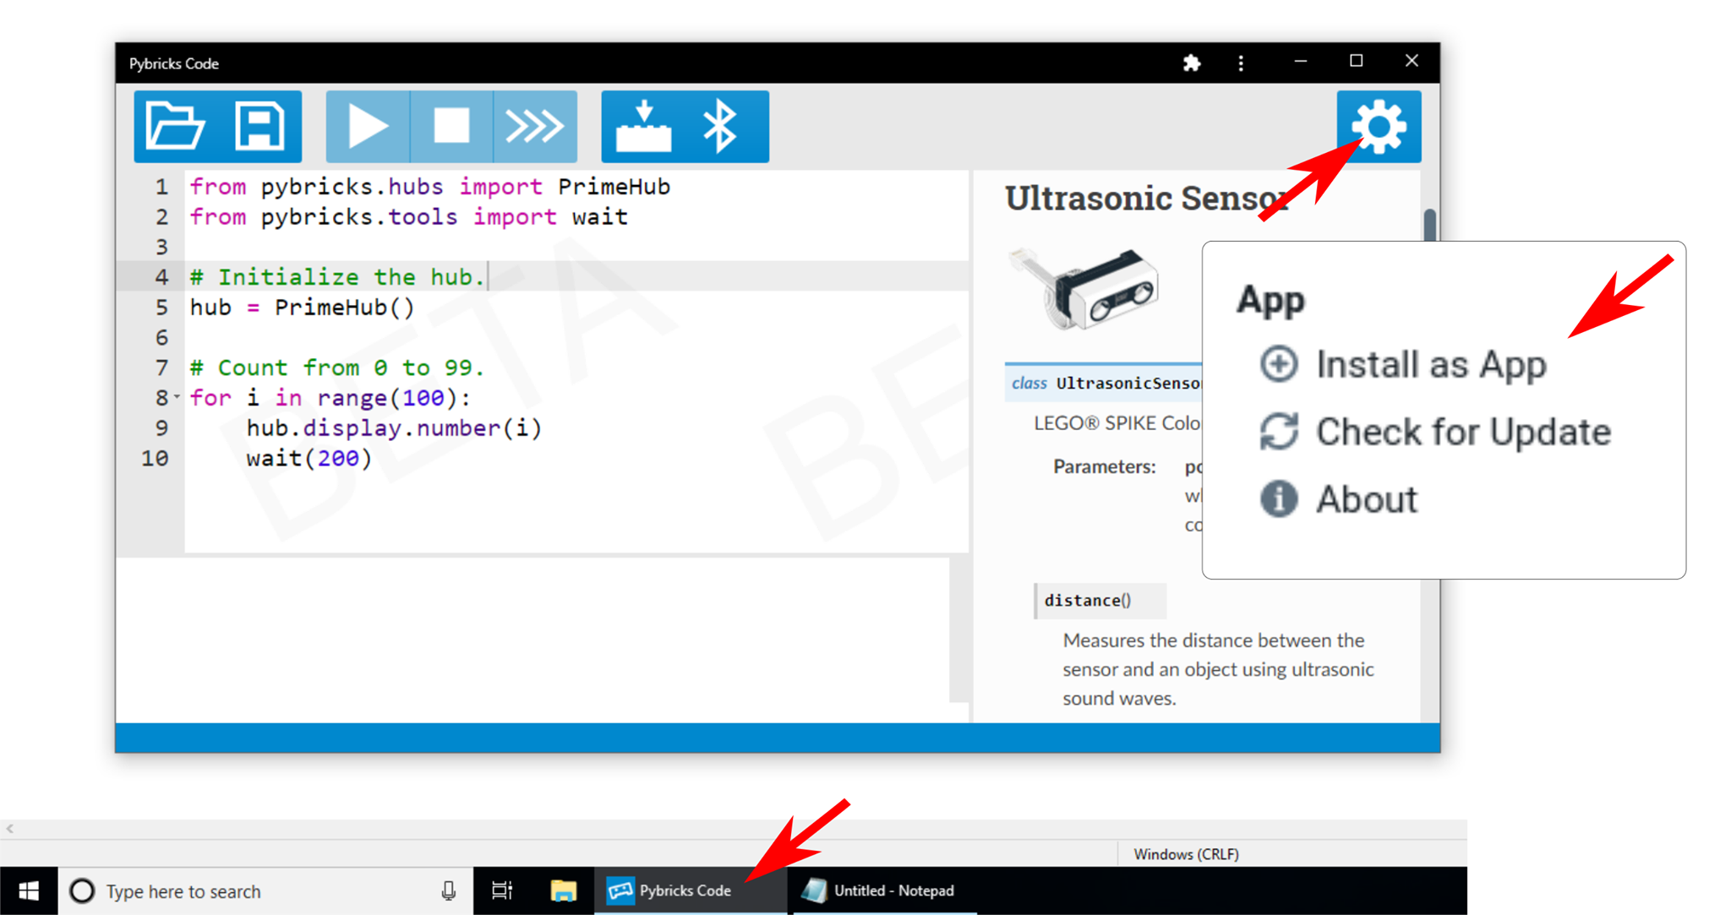Click the taskbar microphone icon
The height and width of the screenshot is (915, 1731).
point(449,890)
